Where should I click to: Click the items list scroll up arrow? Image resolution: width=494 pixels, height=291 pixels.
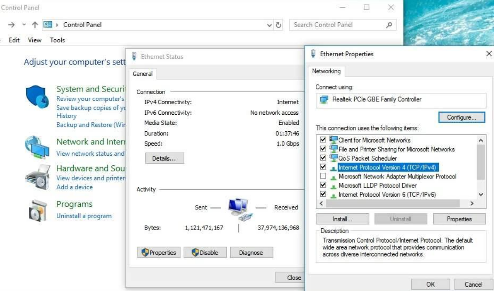click(x=481, y=140)
